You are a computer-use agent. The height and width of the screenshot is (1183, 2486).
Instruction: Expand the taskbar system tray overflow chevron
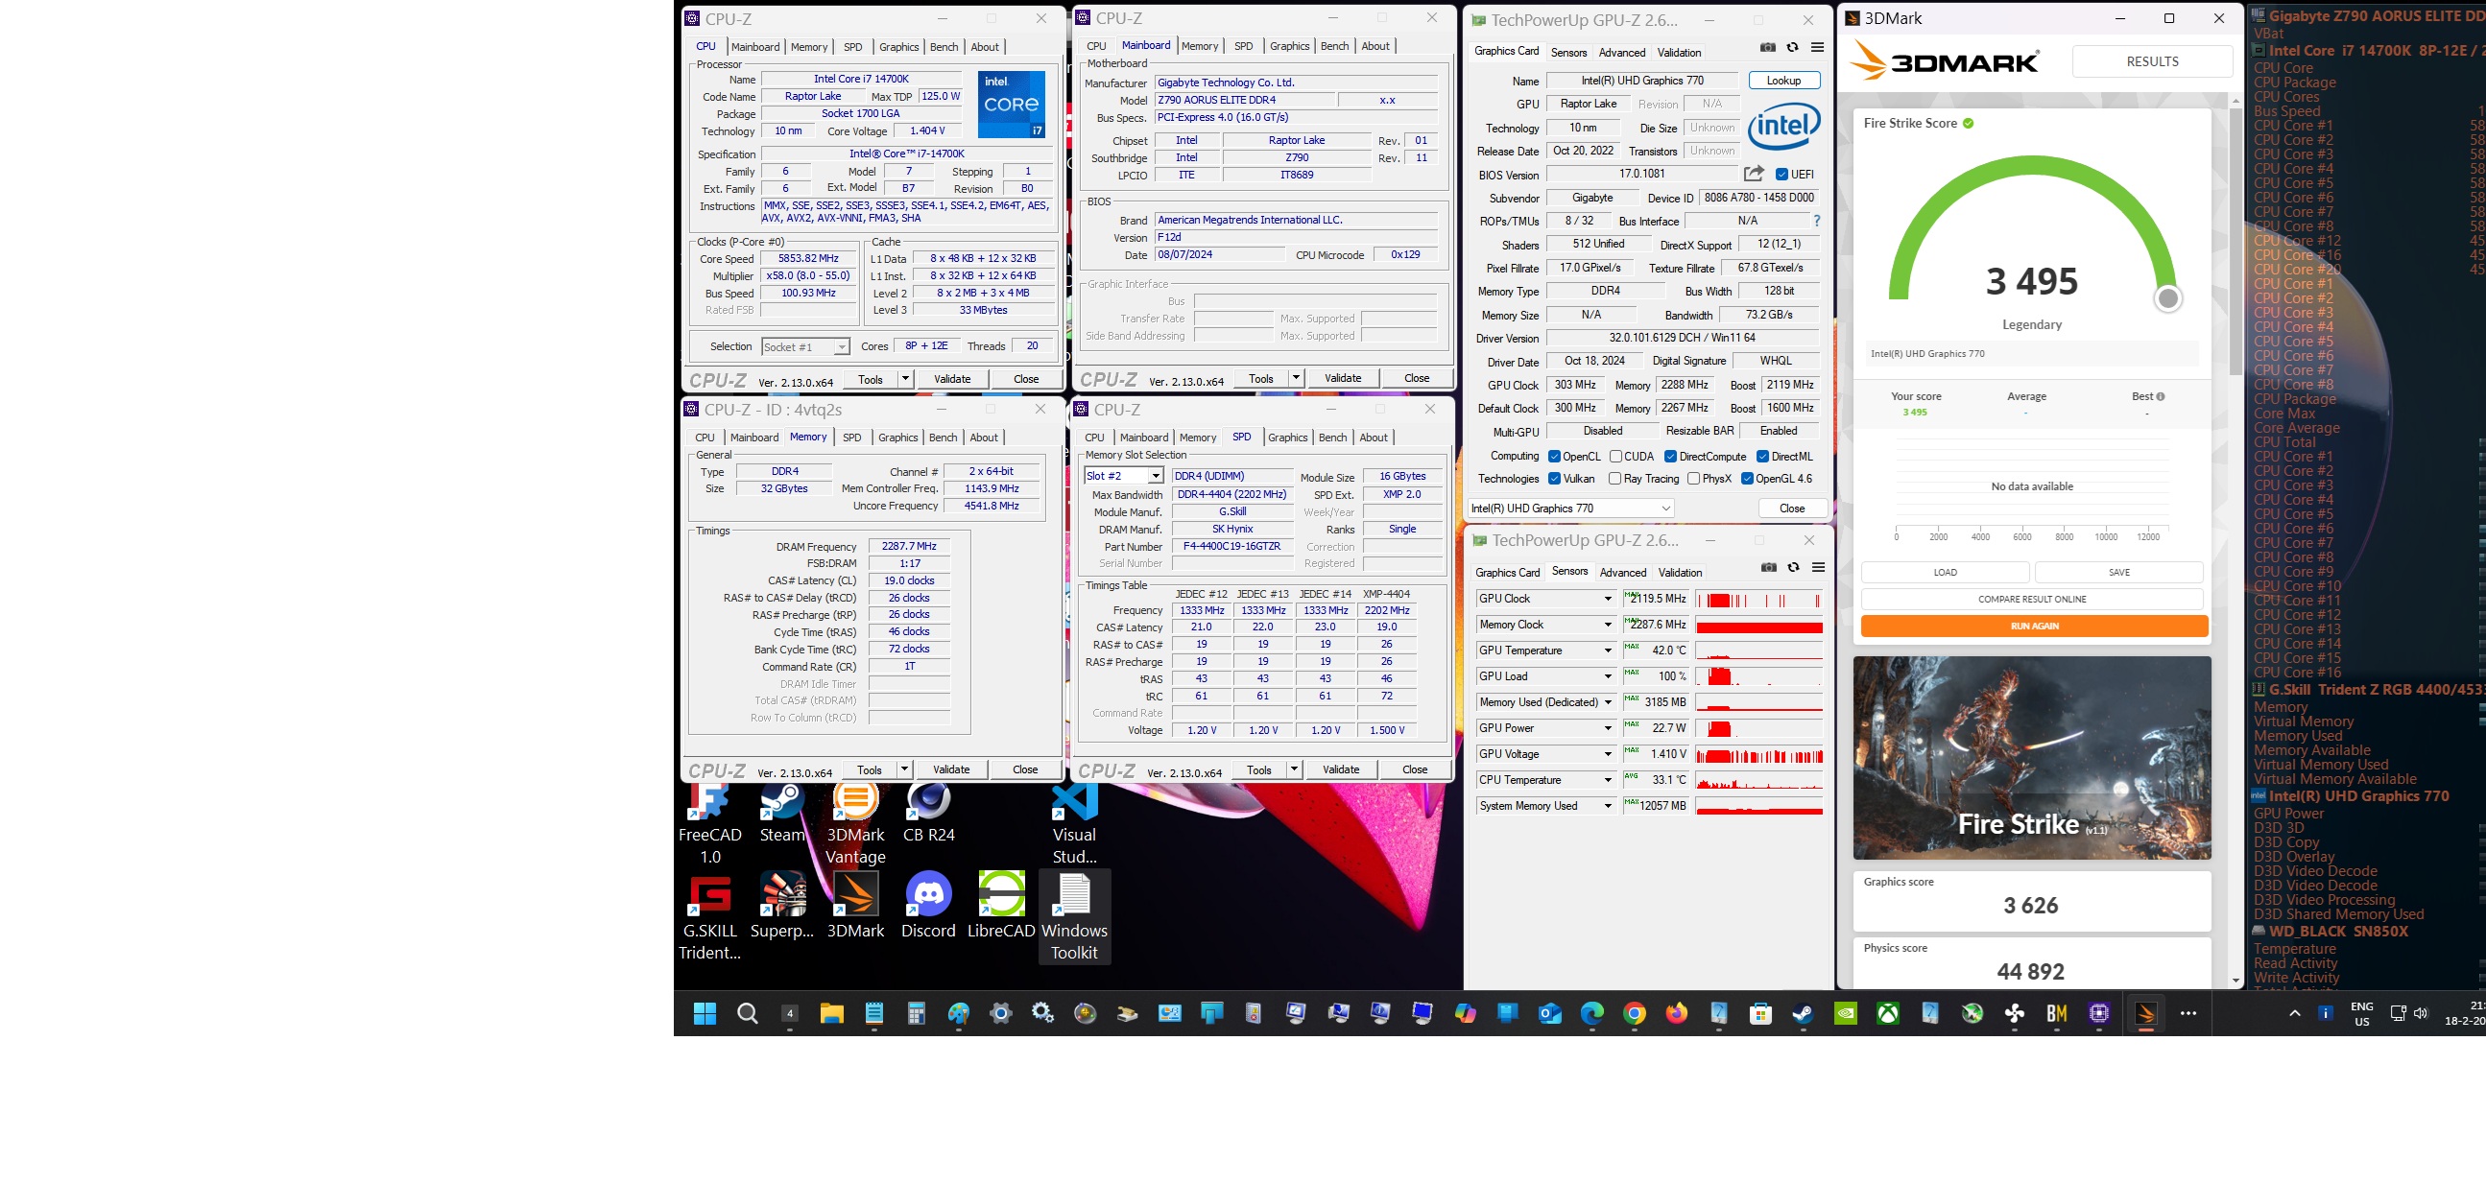2295,1013
